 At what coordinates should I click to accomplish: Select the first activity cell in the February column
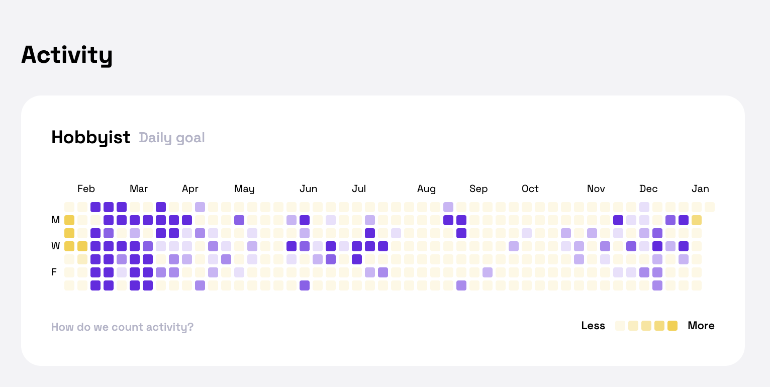82,207
